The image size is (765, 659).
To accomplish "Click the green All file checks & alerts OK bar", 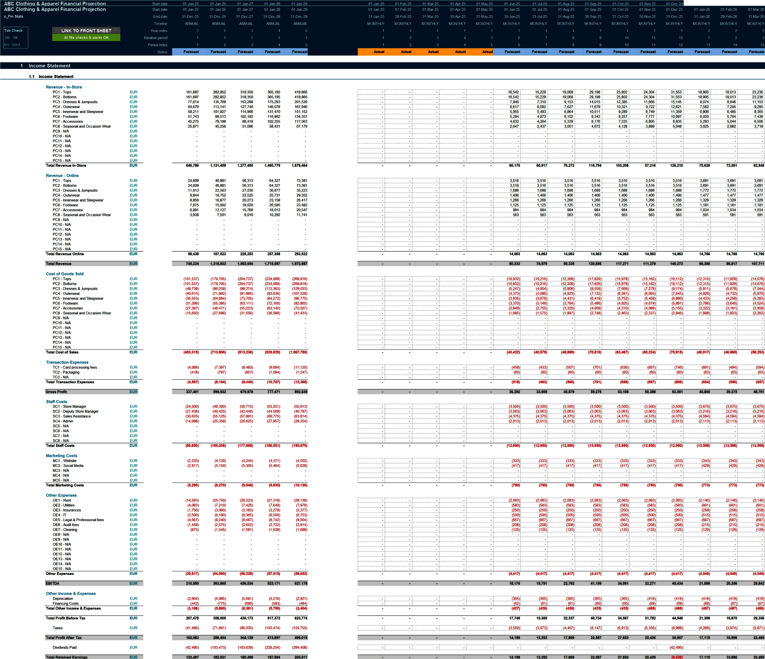I will coord(86,38).
